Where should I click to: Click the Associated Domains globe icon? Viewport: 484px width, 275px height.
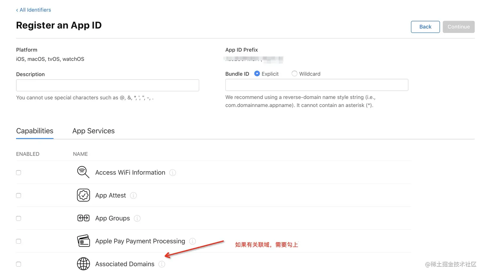tap(83, 264)
